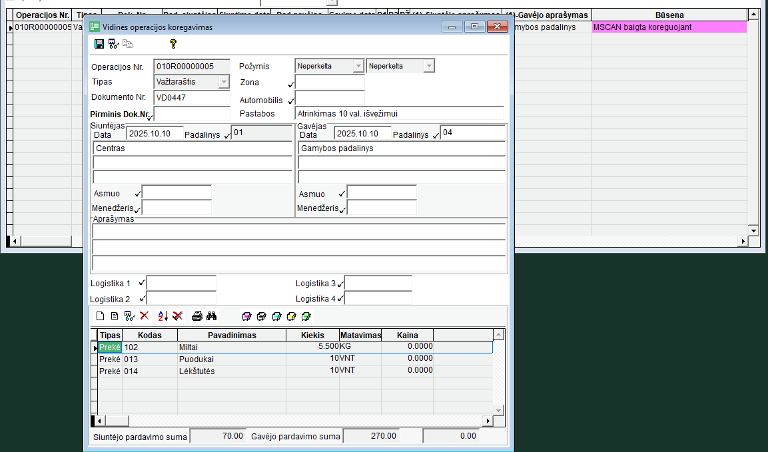
Task: Click the Pavadinimas column header
Action: [231, 336]
